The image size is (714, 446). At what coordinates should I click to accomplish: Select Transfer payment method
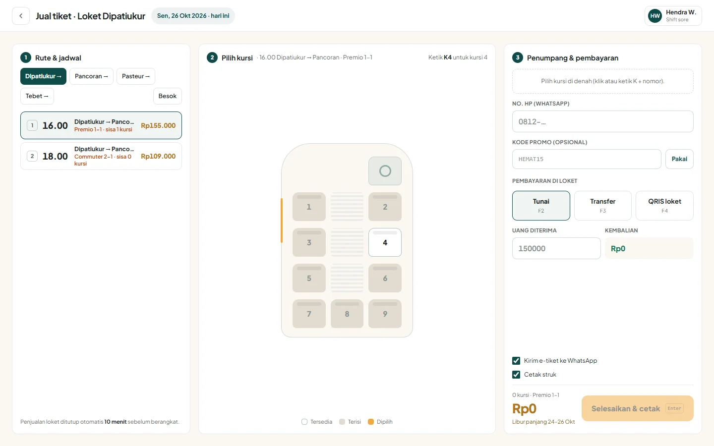(x=603, y=206)
